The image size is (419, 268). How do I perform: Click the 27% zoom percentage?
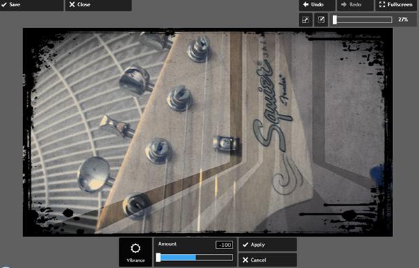(x=403, y=20)
